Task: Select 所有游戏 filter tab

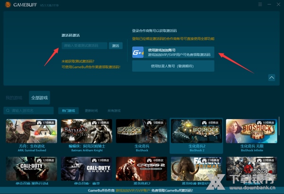Action: [x=114, y=111]
